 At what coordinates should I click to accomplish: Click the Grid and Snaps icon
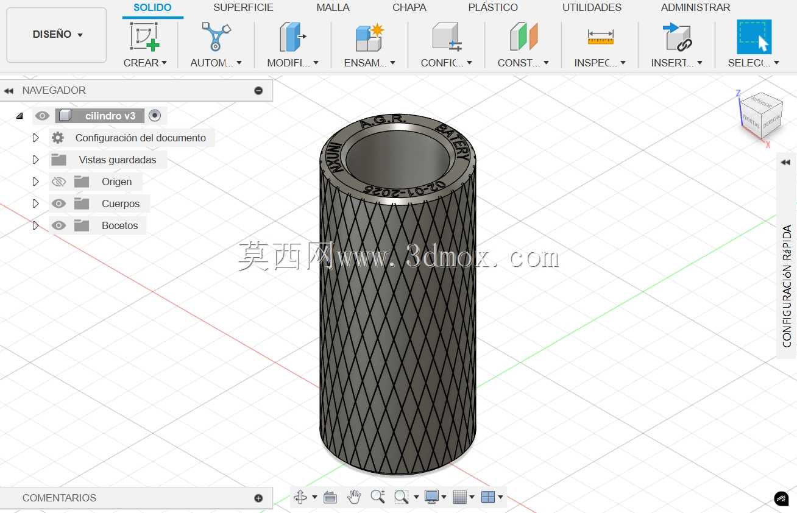459,497
